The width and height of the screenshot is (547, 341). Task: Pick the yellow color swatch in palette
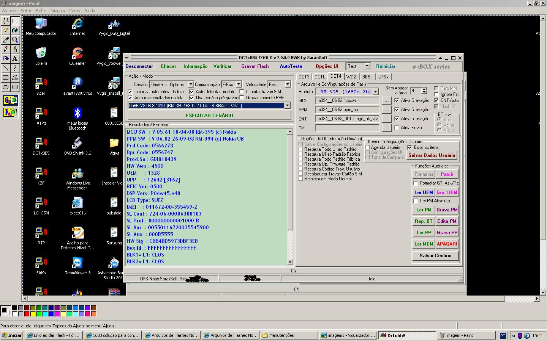pos(33,314)
